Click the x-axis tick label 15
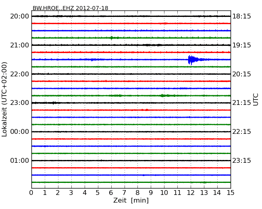 tap(231, 193)
